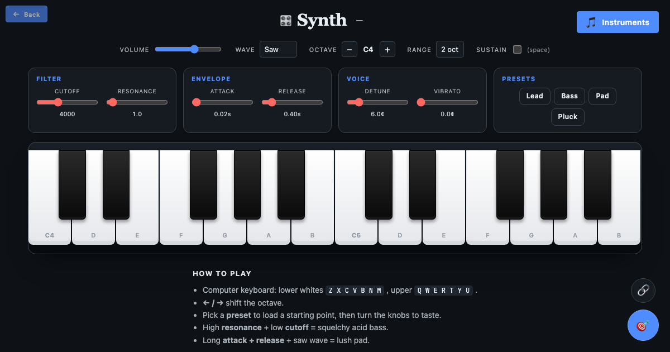Click the Voice Vibrato slider
Image resolution: width=670 pixels, height=352 pixels.
tap(448, 102)
